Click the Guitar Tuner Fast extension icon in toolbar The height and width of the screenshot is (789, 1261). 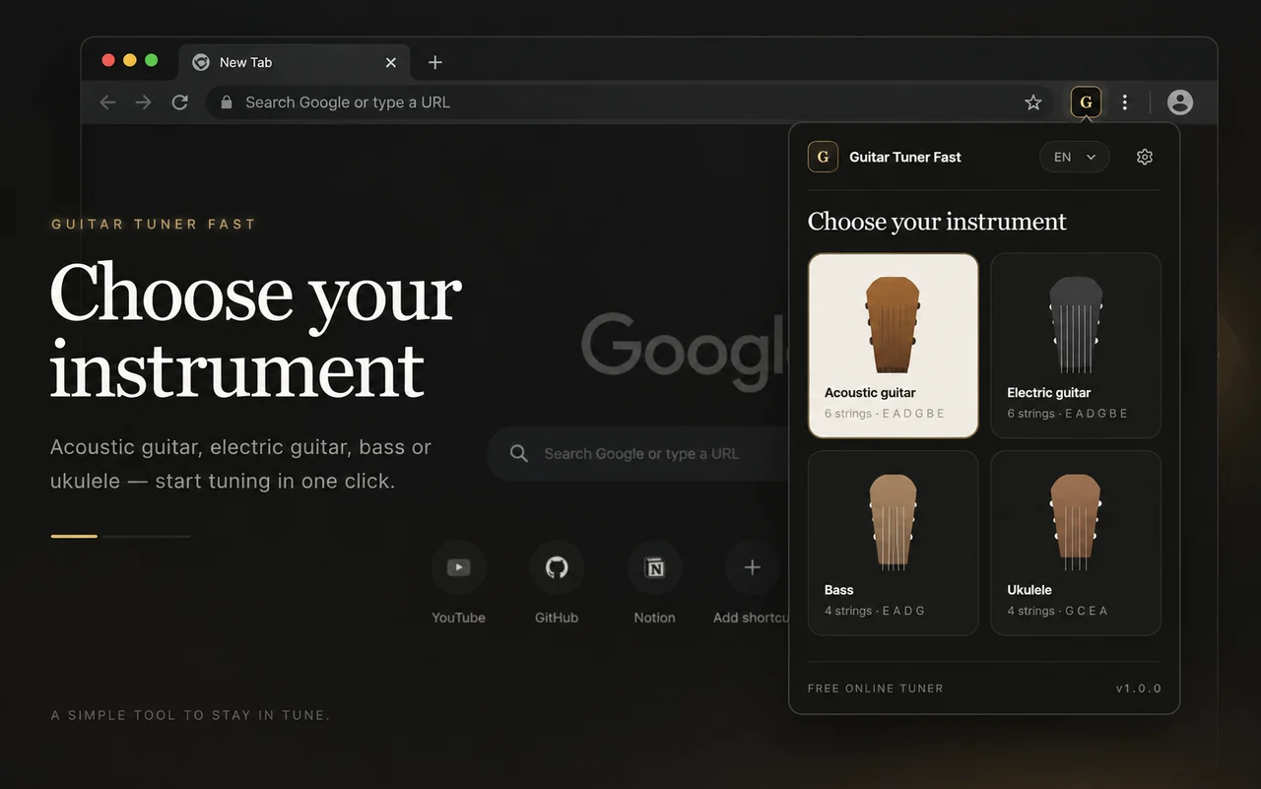coord(1086,102)
